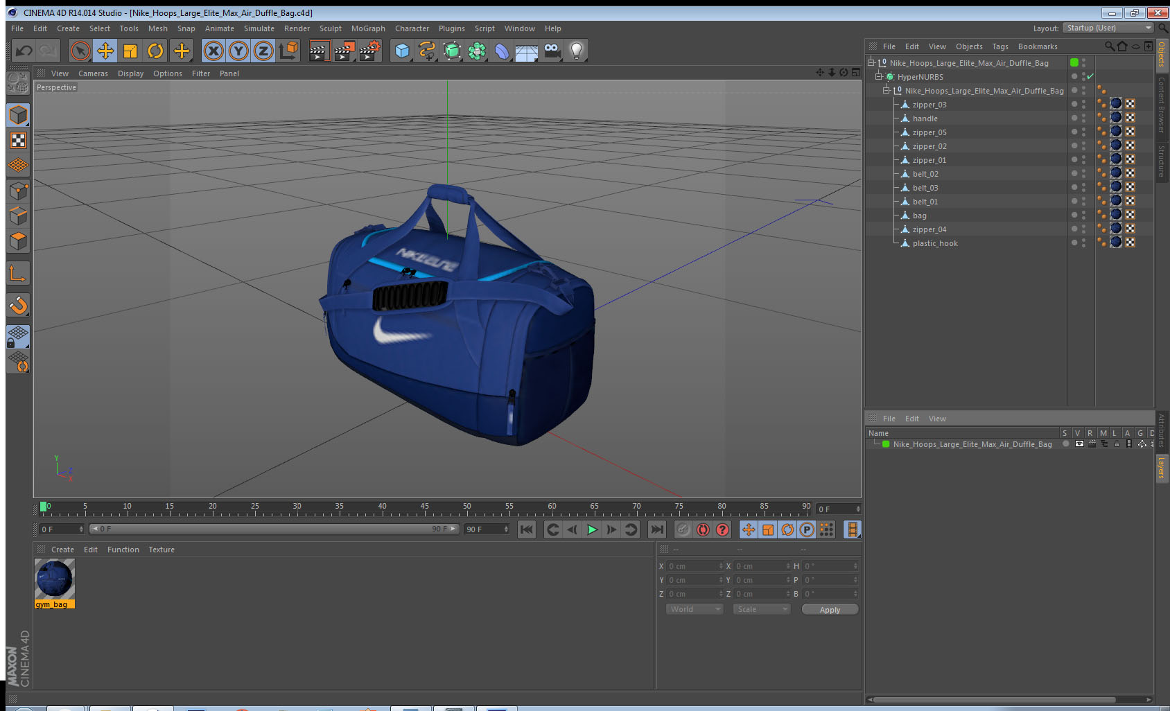
Task: Open the Scale mode dropdown
Action: pos(762,609)
